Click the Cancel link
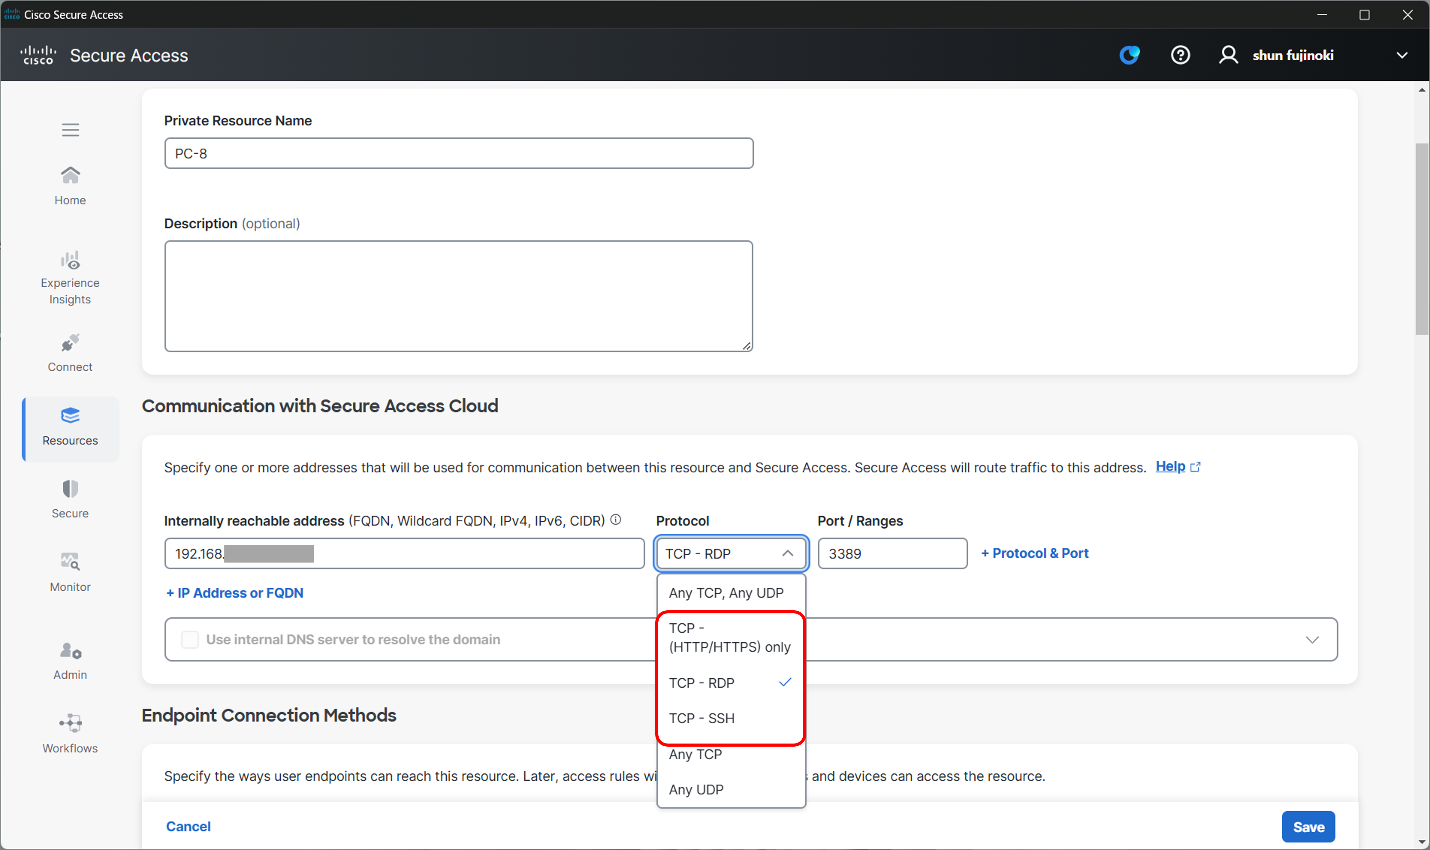 (189, 826)
